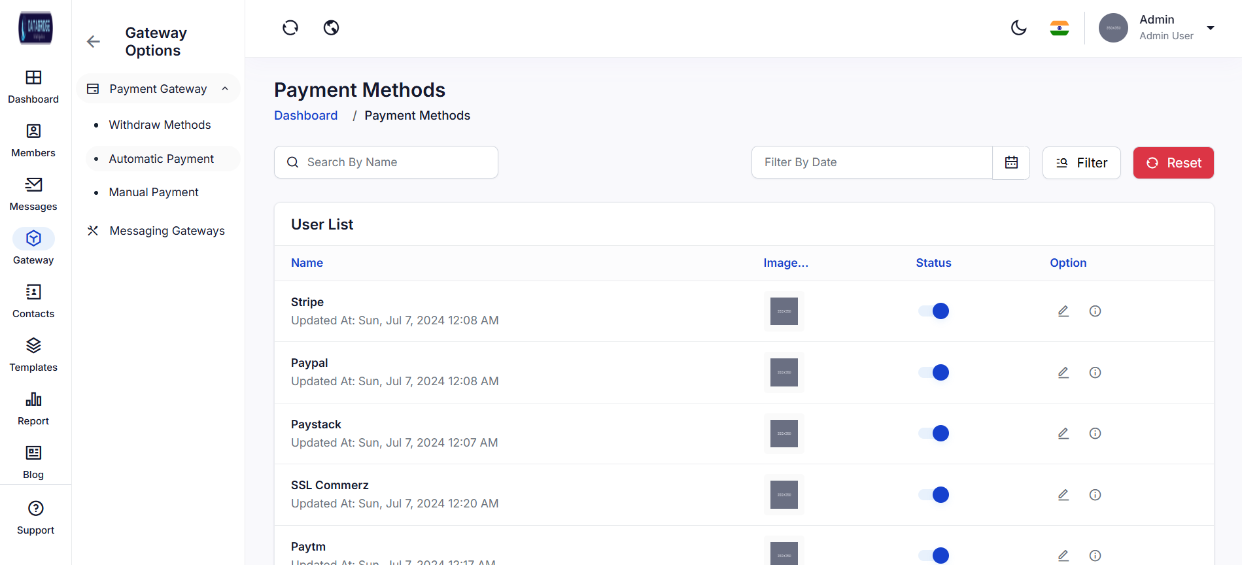Go to Manual Payment submenu
The height and width of the screenshot is (565, 1242).
pyautogui.click(x=154, y=192)
